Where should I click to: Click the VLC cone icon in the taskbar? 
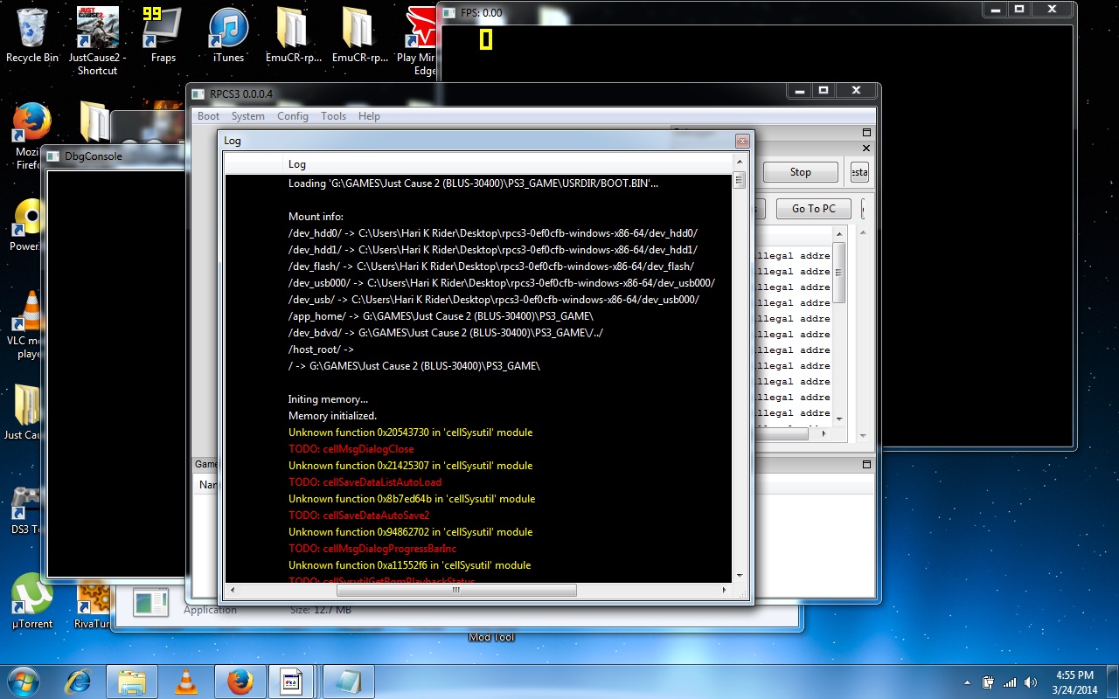pyautogui.click(x=185, y=682)
